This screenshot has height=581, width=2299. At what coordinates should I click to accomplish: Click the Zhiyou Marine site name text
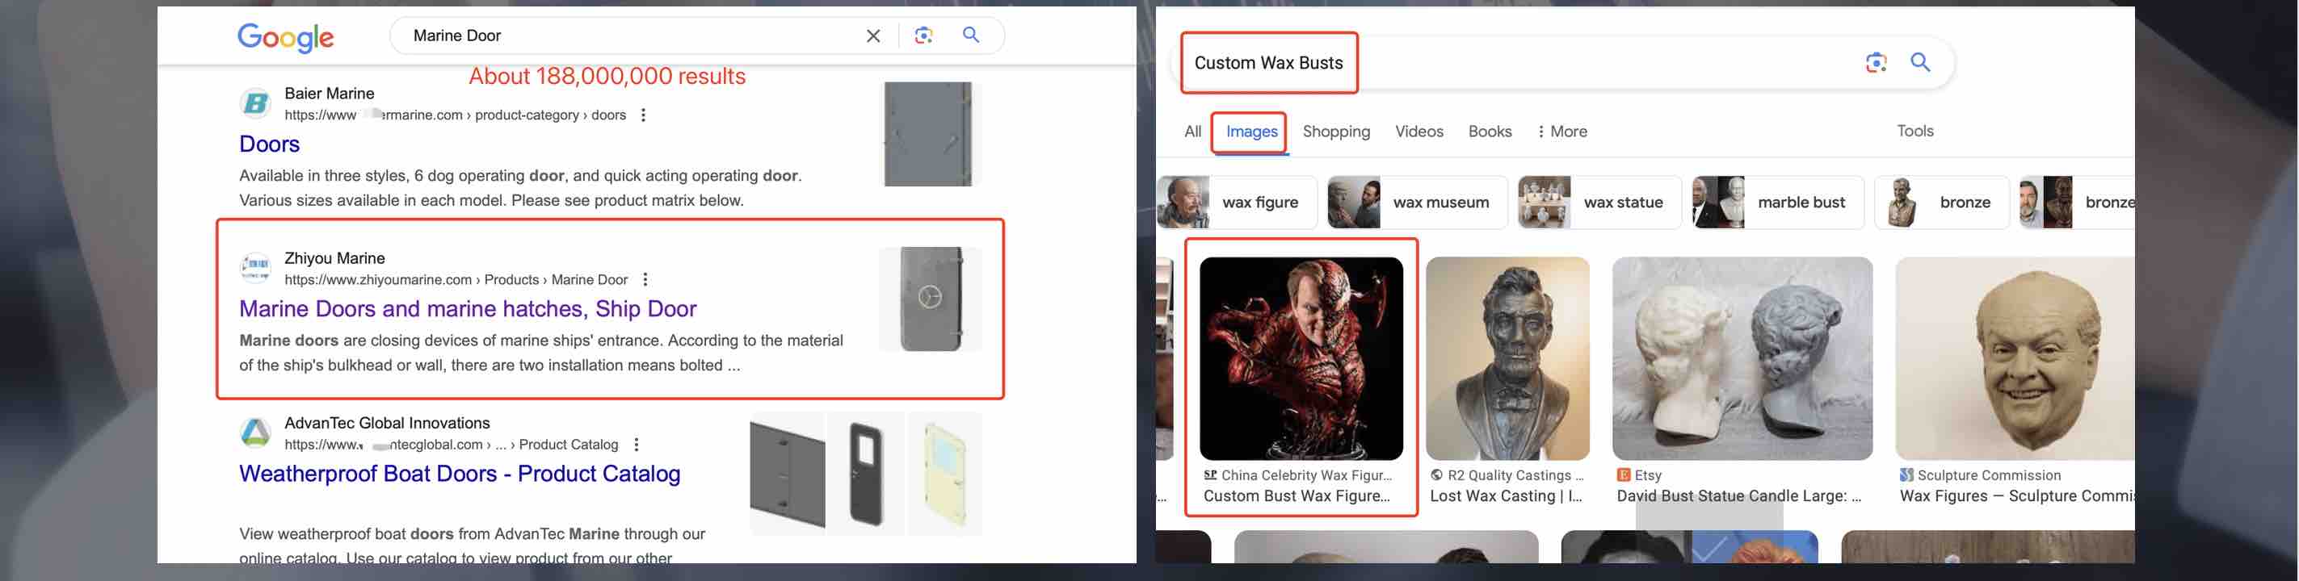(334, 258)
